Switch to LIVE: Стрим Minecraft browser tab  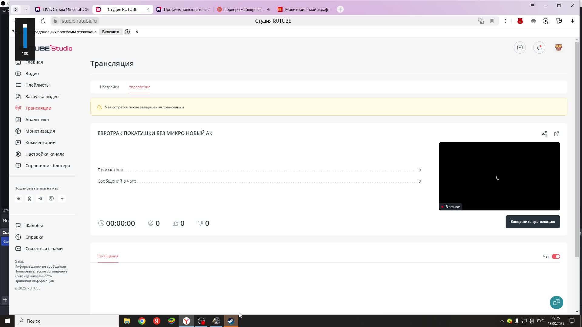tap(62, 9)
